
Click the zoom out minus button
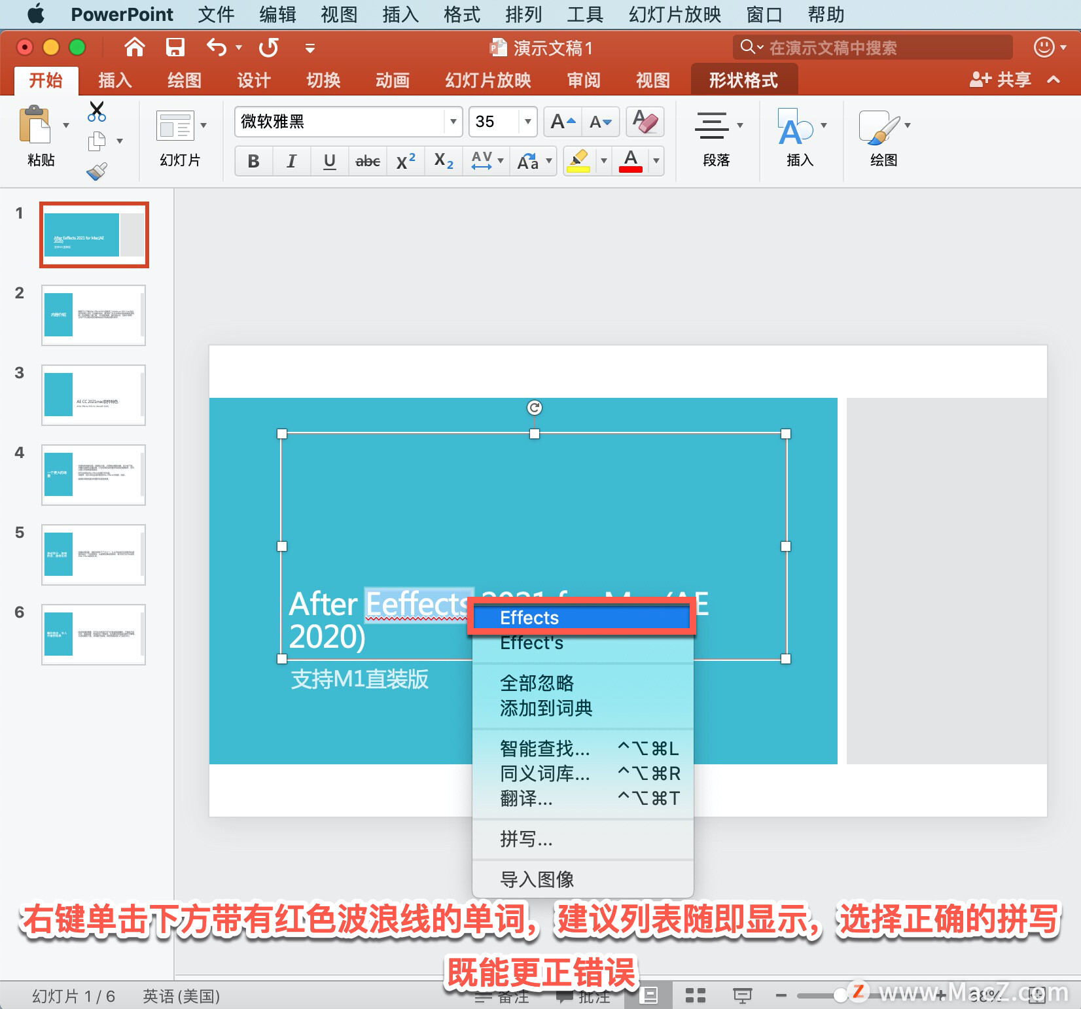pyautogui.click(x=781, y=996)
